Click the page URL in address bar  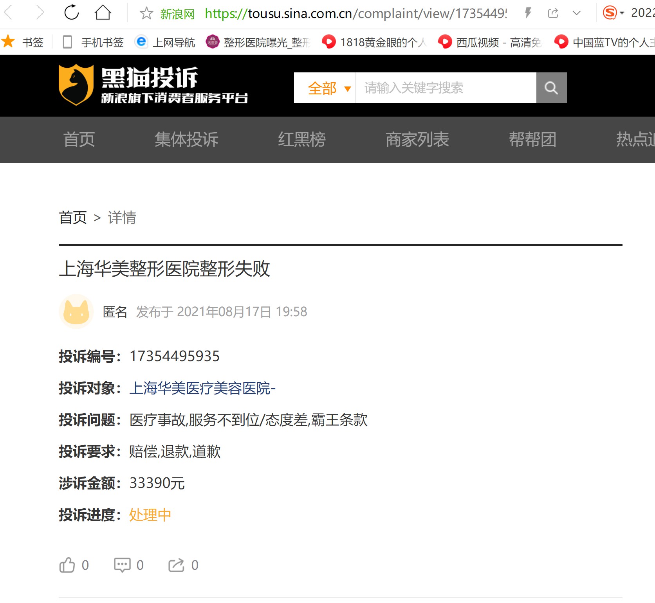pos(356,13)
